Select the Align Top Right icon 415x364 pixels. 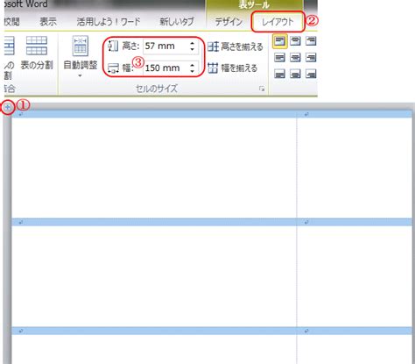point(311,41)
